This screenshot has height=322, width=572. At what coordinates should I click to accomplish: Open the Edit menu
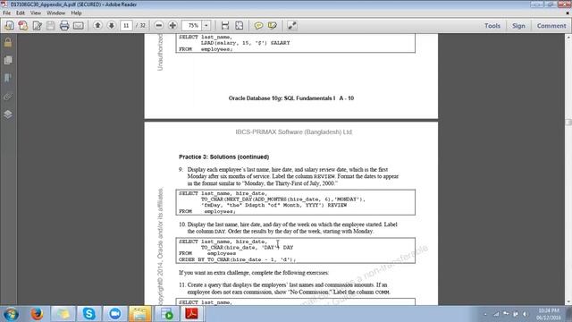[20, 13]
